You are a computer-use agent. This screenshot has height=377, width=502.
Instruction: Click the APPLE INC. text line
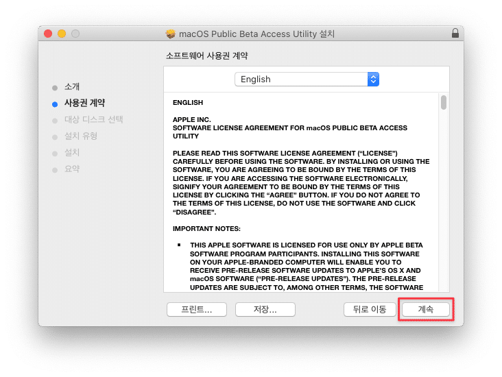(x=192, y=120)
